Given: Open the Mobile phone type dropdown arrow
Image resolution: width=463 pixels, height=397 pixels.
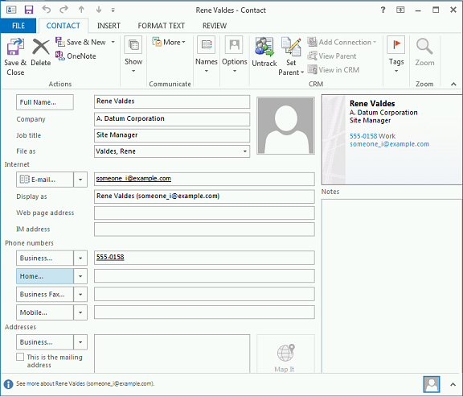Looking at the screenshot, I should click(80, 312).
